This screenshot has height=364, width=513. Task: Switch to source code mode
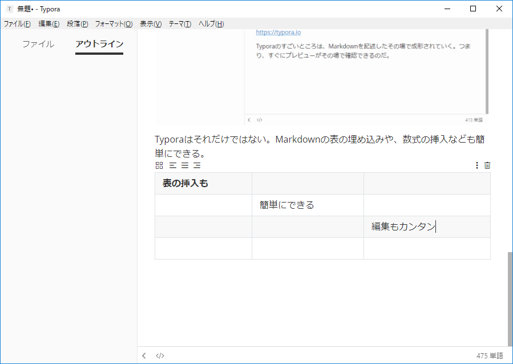coord(160,355)
